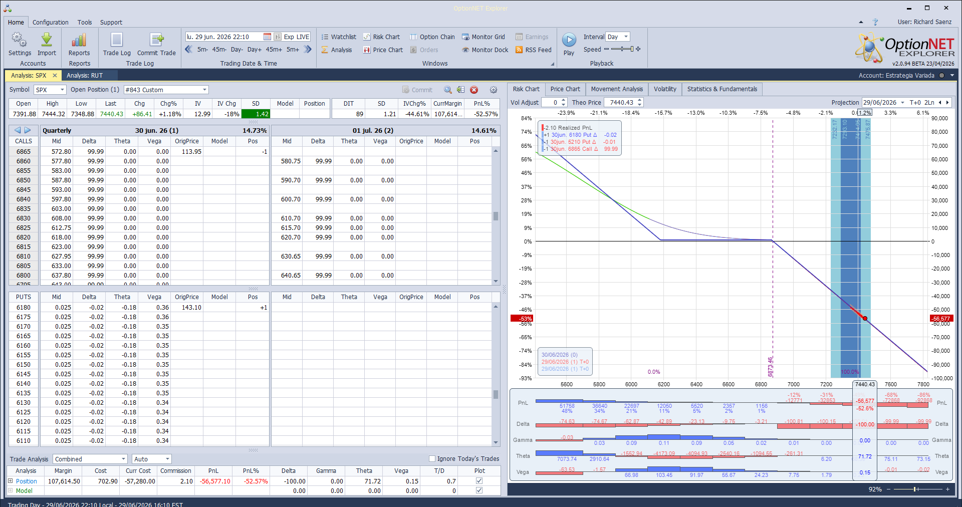Viewport: 962px width, 507px height.
Task: Adjust the playback Speed slider
Action: click(622, 49)
